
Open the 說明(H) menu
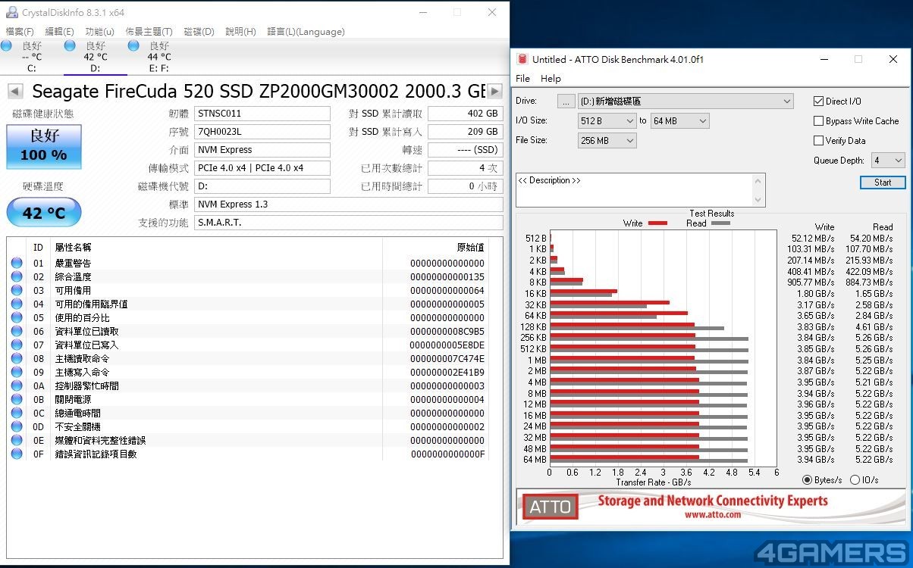coord(241,32)
